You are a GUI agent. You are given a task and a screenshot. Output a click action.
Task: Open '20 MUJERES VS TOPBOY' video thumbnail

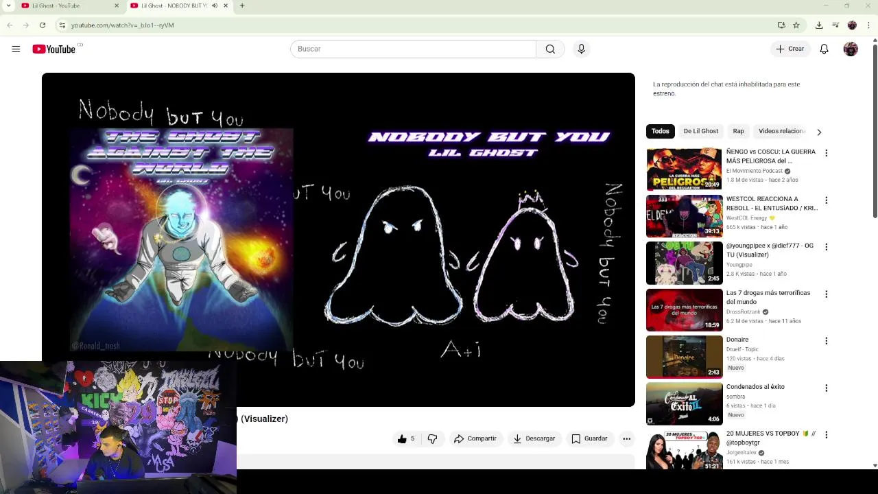pyautogui.click(x=684, y=451)
